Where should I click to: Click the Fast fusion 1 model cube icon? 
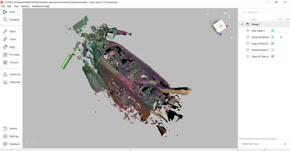point(248,31)
